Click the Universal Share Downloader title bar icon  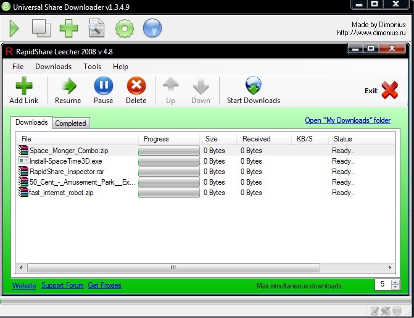pyautogui.click(x=6, y=6)
